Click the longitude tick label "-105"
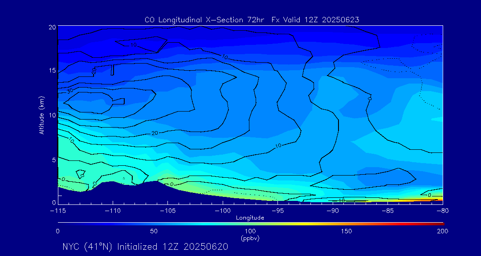Image resolution: width=481 pixels, height=256 pixels. (x=168, y=211)
